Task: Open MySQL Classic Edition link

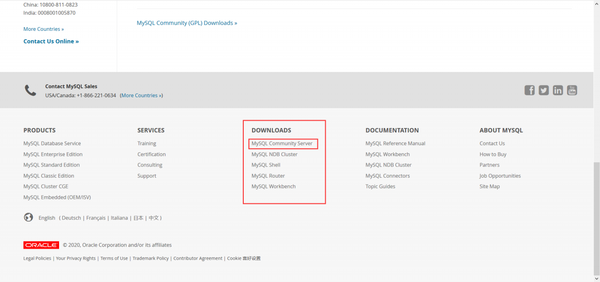Action: point(49,176)
